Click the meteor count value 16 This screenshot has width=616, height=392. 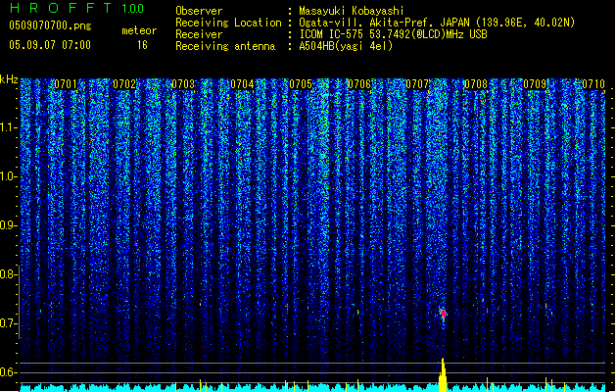coord(142,45)
